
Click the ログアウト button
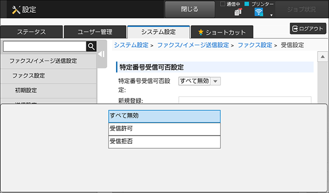click(x=308, y=29)
